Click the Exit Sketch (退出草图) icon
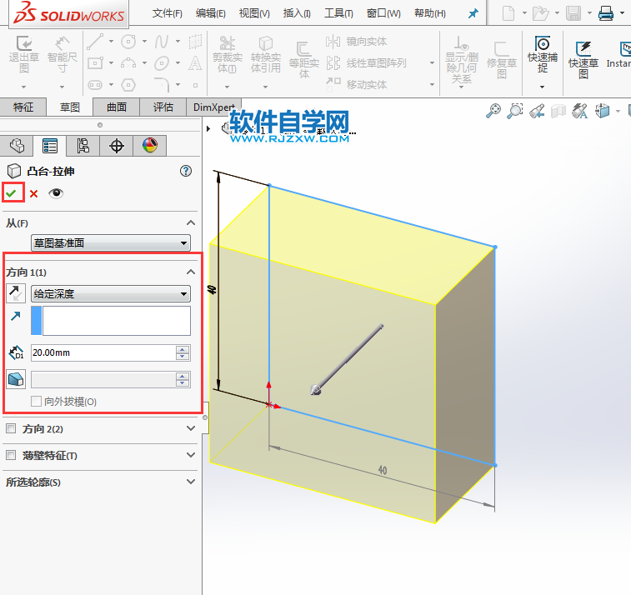 (24, 43)
